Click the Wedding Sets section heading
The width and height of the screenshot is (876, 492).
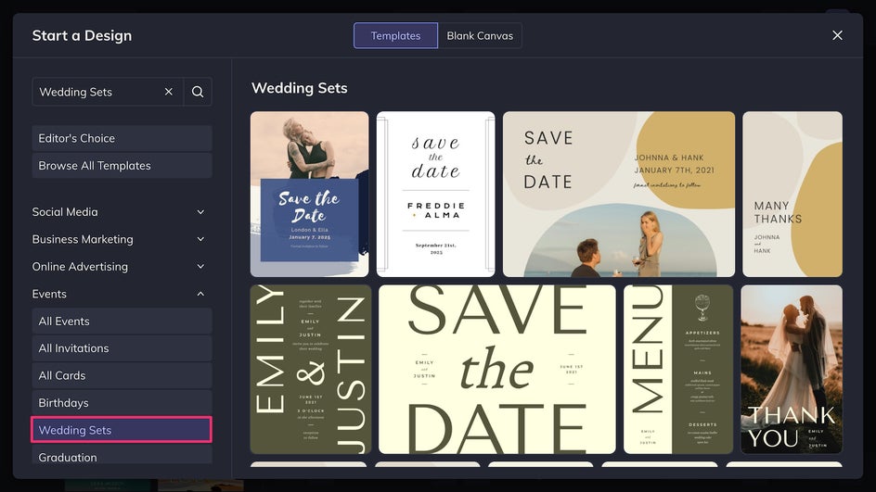click(x=300, y=88)
